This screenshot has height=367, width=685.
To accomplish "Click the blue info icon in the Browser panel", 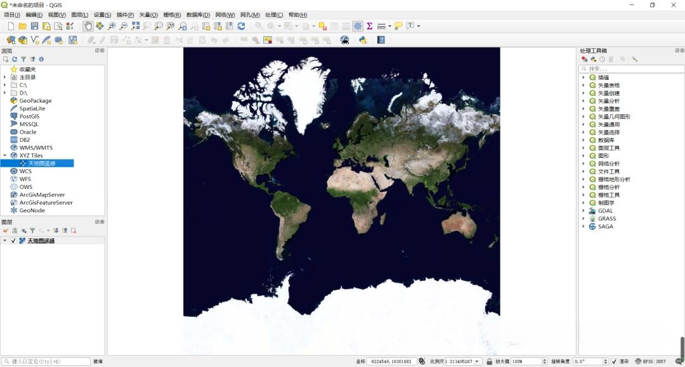I will [41, 60].
